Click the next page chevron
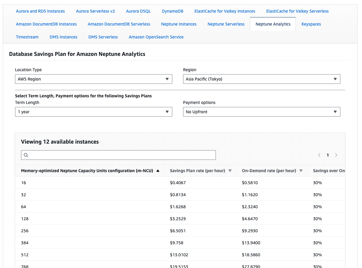 tap(336, 155)
